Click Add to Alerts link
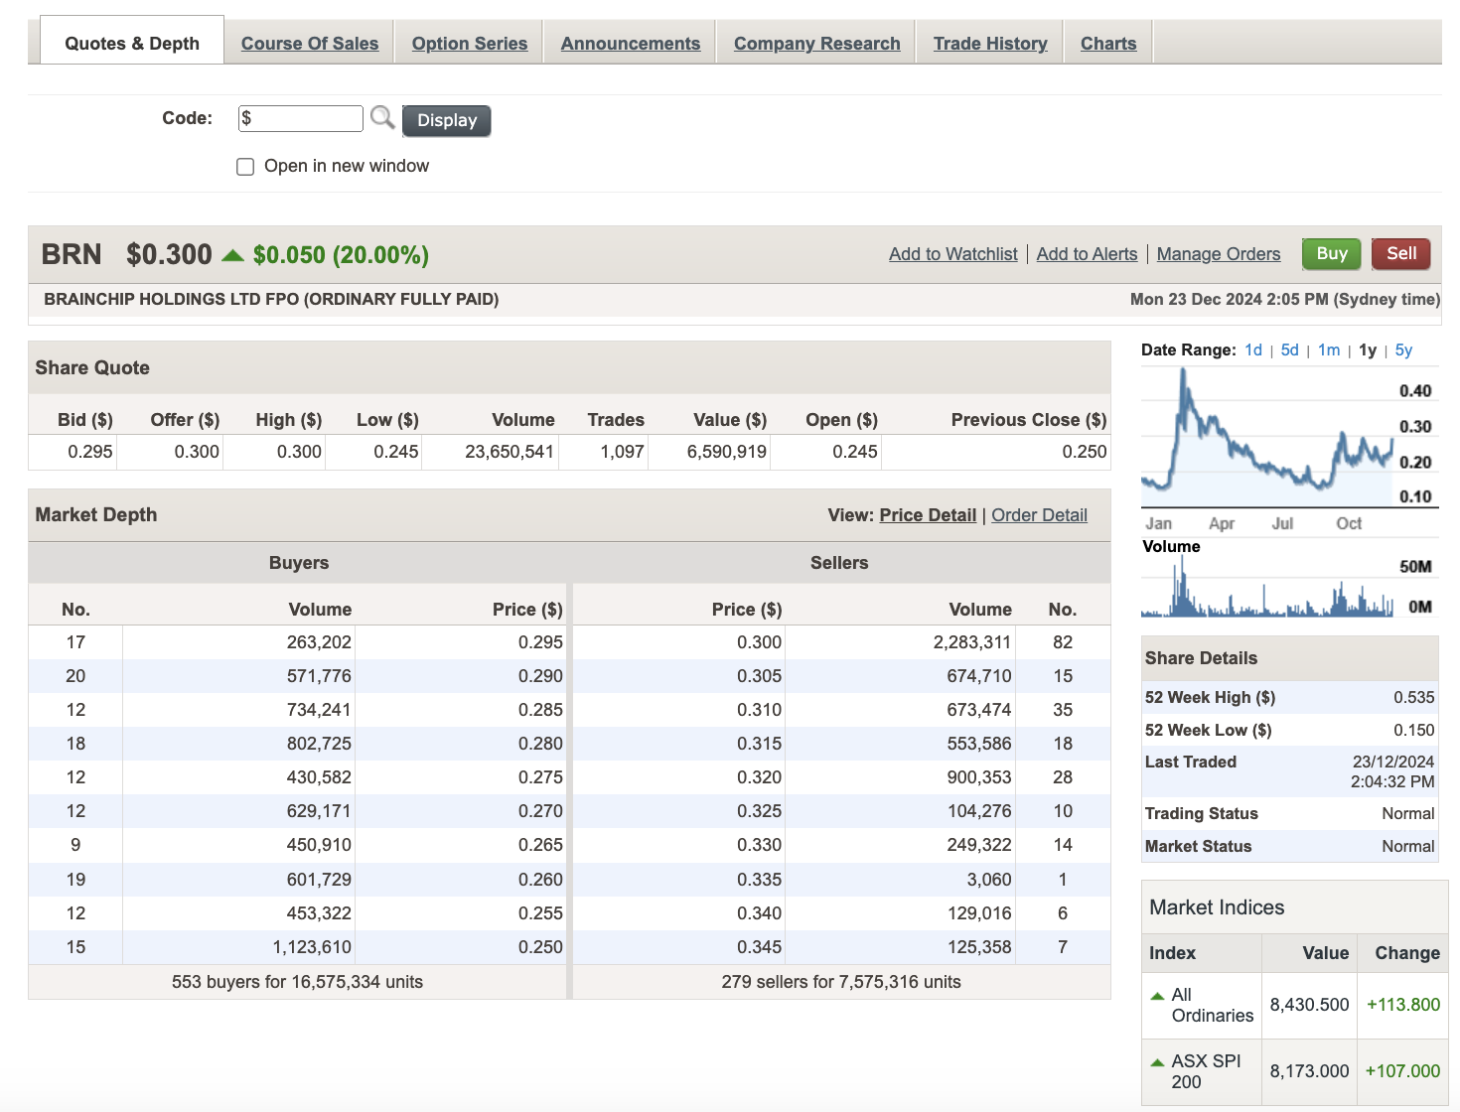Image resolution: width=1460 pixels, height=1112 pixels. pyautogui.click(x=1088, y=254)
